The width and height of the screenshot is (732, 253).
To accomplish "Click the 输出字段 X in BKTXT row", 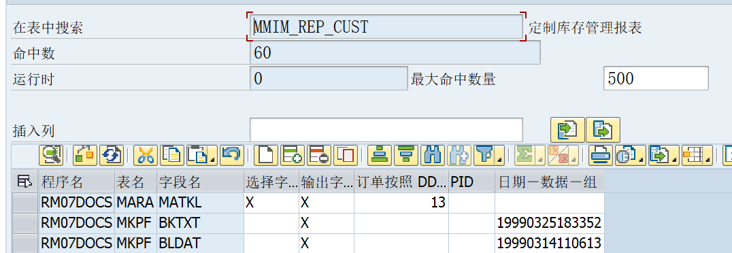I will click(x=327, y=224).
